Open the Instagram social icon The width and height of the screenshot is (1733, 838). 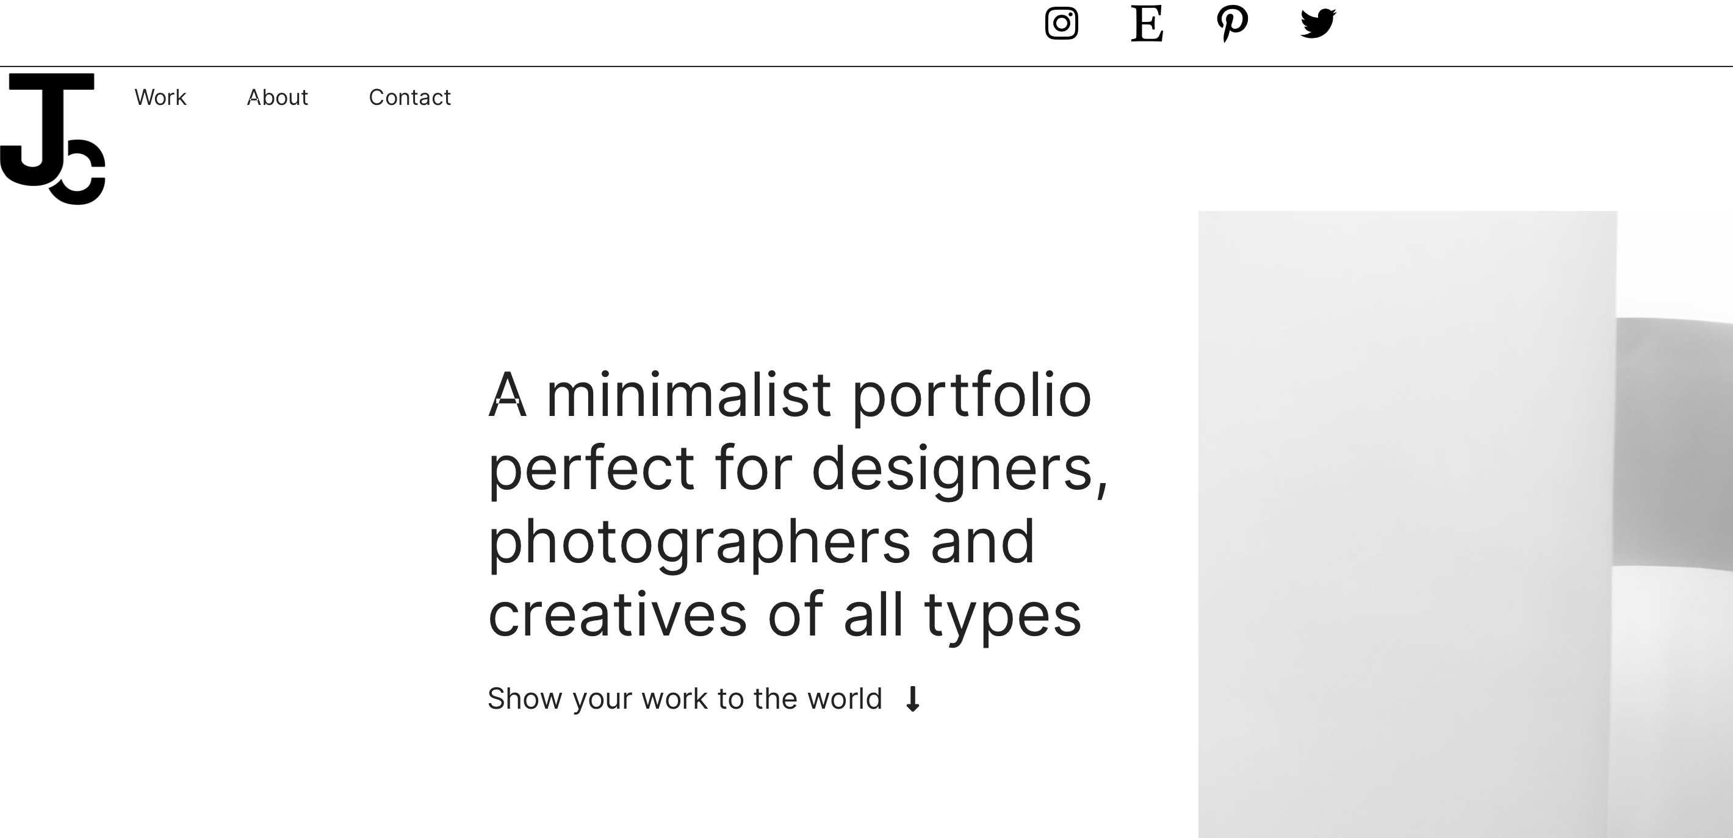1062,24
